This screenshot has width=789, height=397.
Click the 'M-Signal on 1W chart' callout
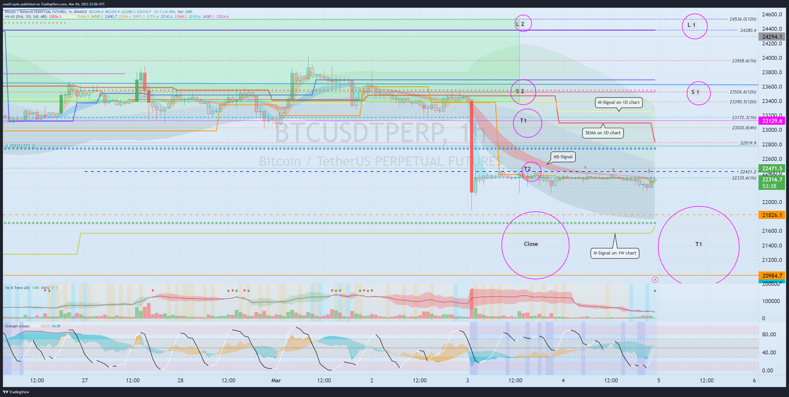[615, 253]
